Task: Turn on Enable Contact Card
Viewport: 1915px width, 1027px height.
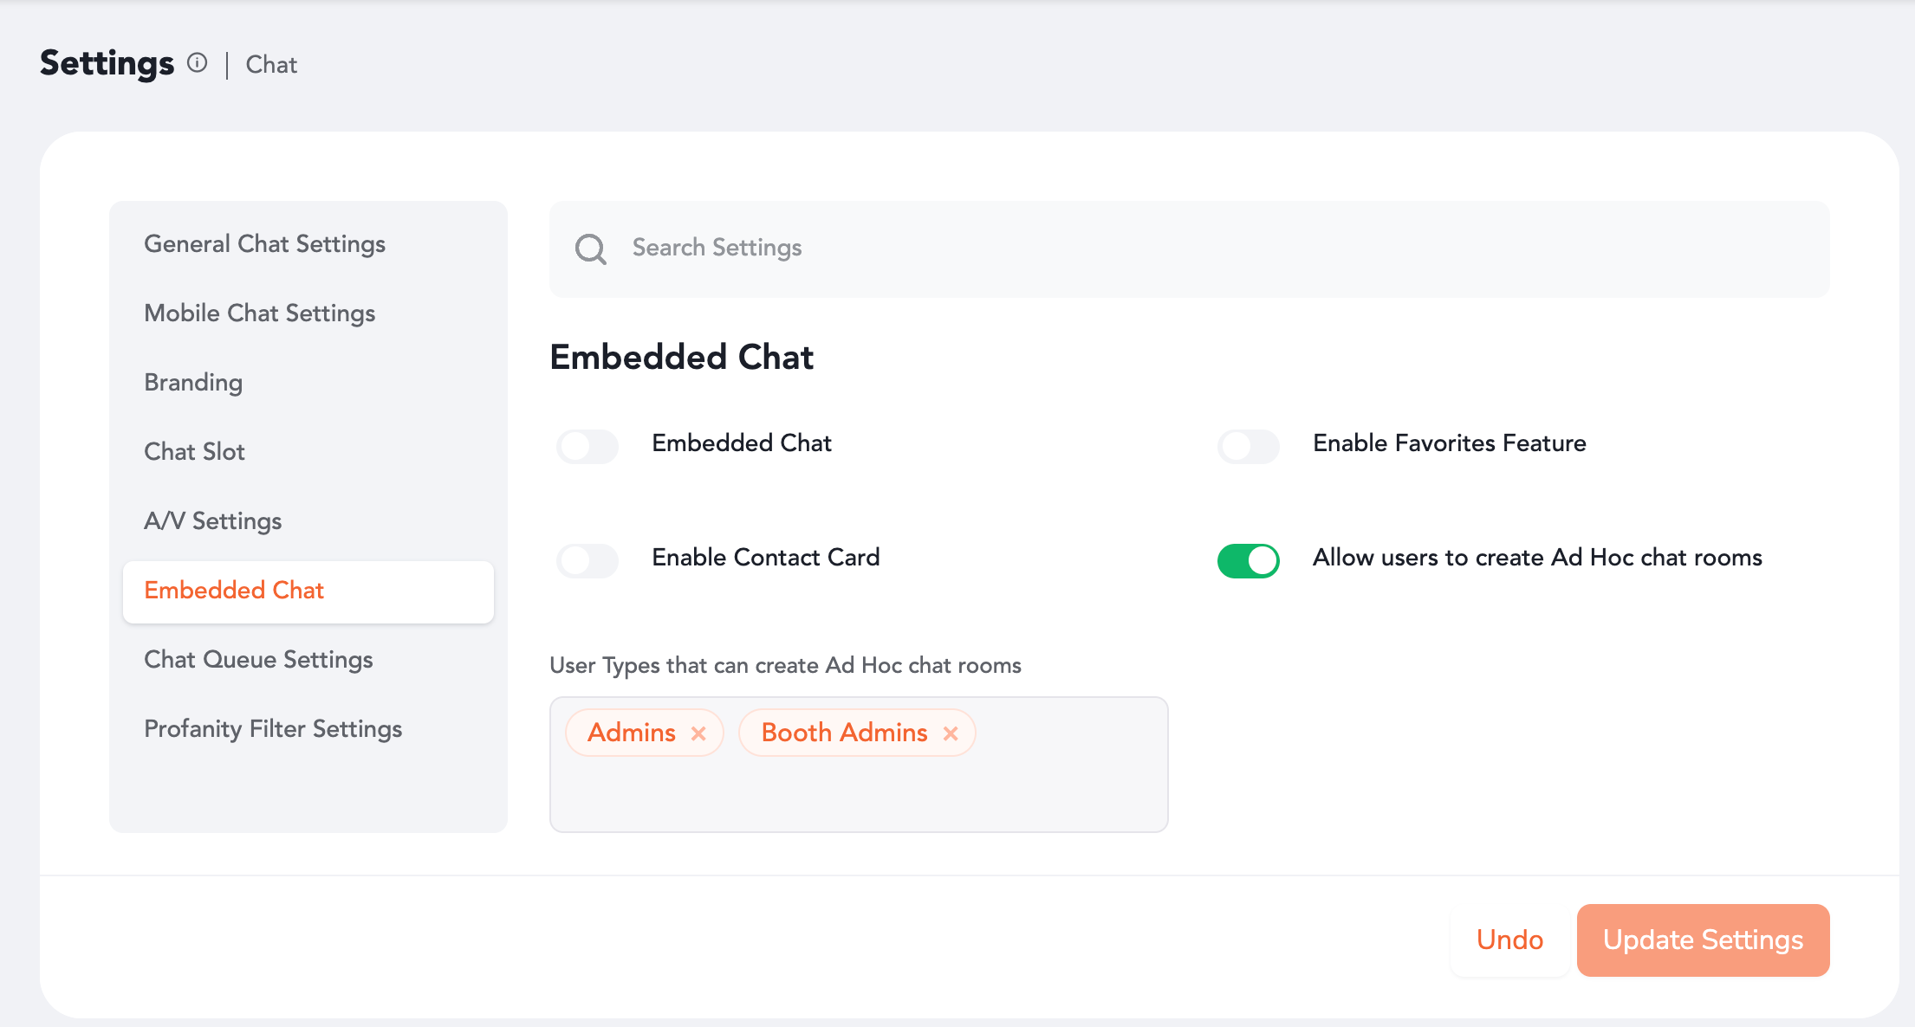Action: click(x=587, y=560)
